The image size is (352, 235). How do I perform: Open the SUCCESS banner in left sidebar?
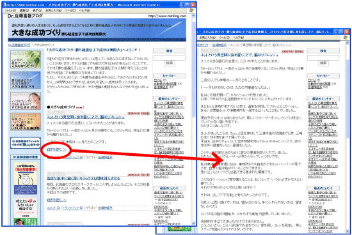click(x=26, y=80)
